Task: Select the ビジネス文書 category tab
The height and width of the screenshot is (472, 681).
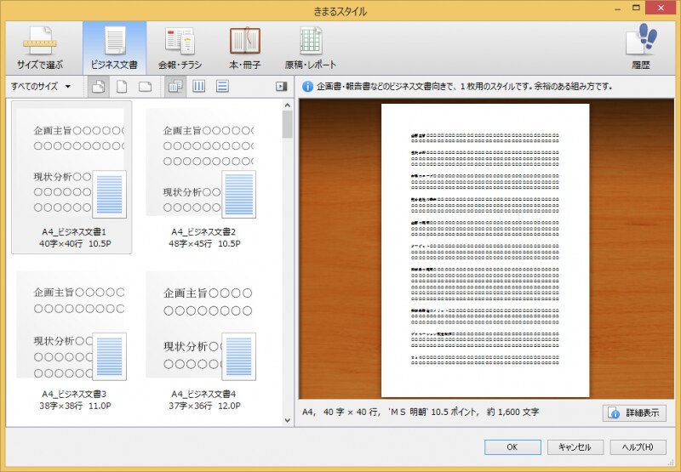Action: [x=115, y=48]
